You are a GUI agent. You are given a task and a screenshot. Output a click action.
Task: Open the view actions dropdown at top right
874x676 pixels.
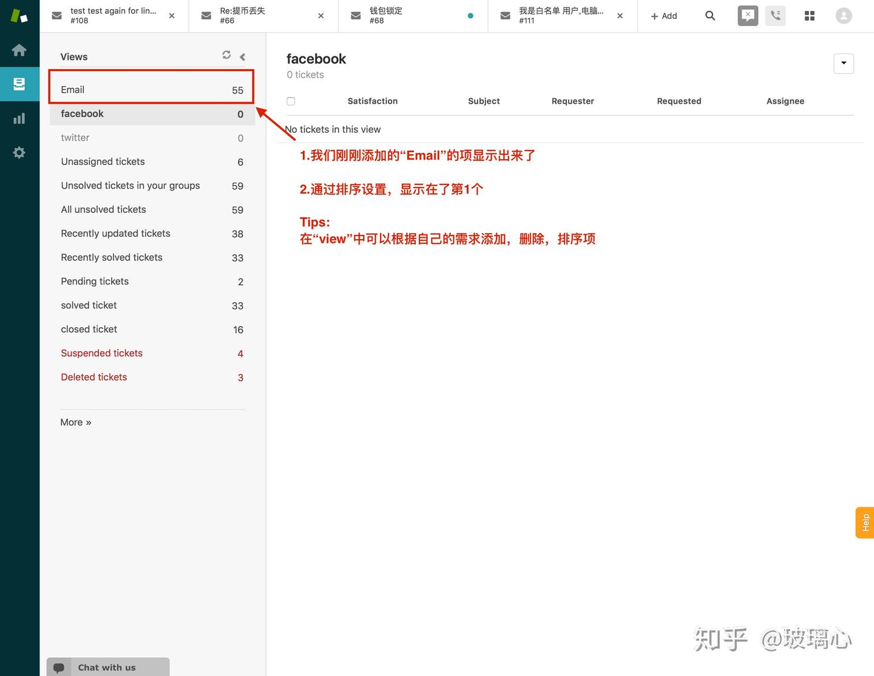[x=844, y=63]
